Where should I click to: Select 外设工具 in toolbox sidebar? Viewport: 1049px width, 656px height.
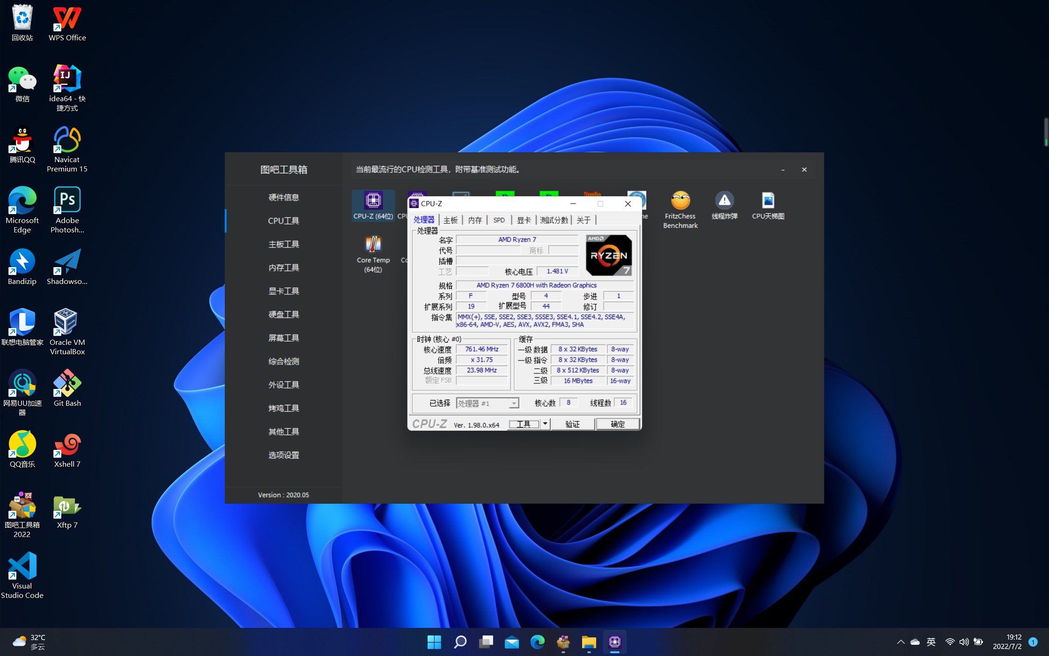tap(284, 385)
